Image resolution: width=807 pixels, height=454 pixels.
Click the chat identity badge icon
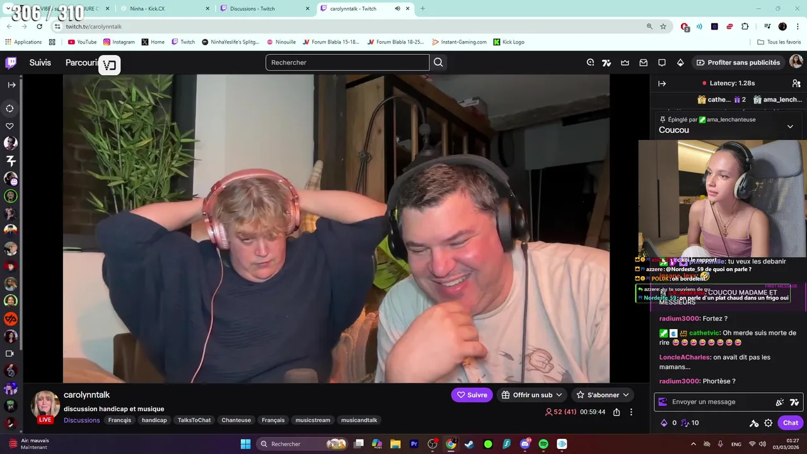[x=662, y=402]
